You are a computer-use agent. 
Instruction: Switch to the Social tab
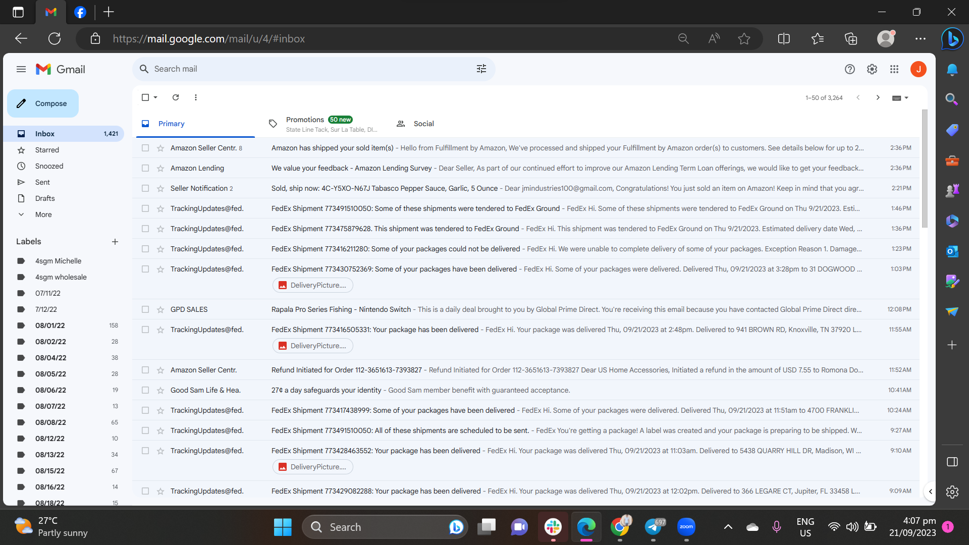point(450,124)
